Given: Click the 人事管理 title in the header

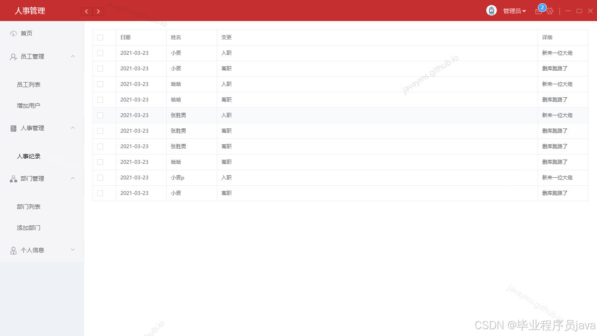Looking at the screenshot, I should click(30, 11).
